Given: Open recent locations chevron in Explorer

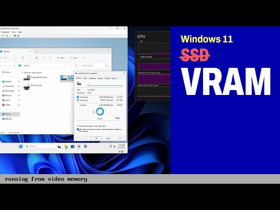Looking at the screenshot, I should click(x=10, y=66).
